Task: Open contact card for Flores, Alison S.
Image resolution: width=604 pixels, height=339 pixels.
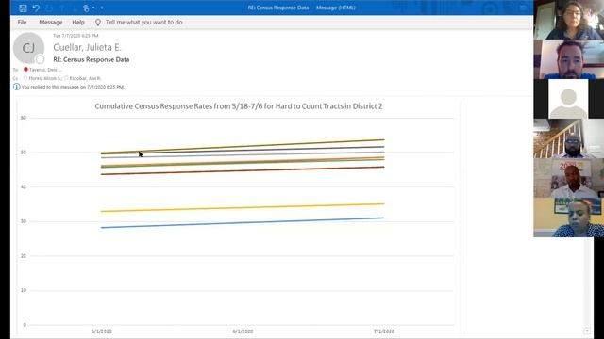Action: [x=45, y=78]
